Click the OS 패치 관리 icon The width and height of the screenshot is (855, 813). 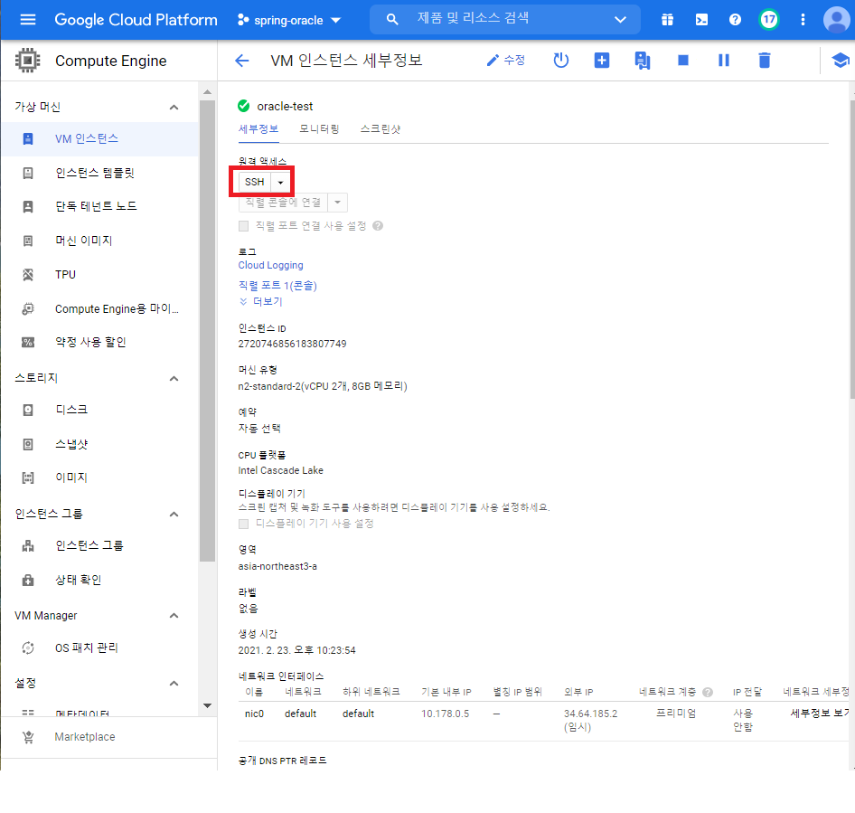pyautogui.click(x=28, y=648)
